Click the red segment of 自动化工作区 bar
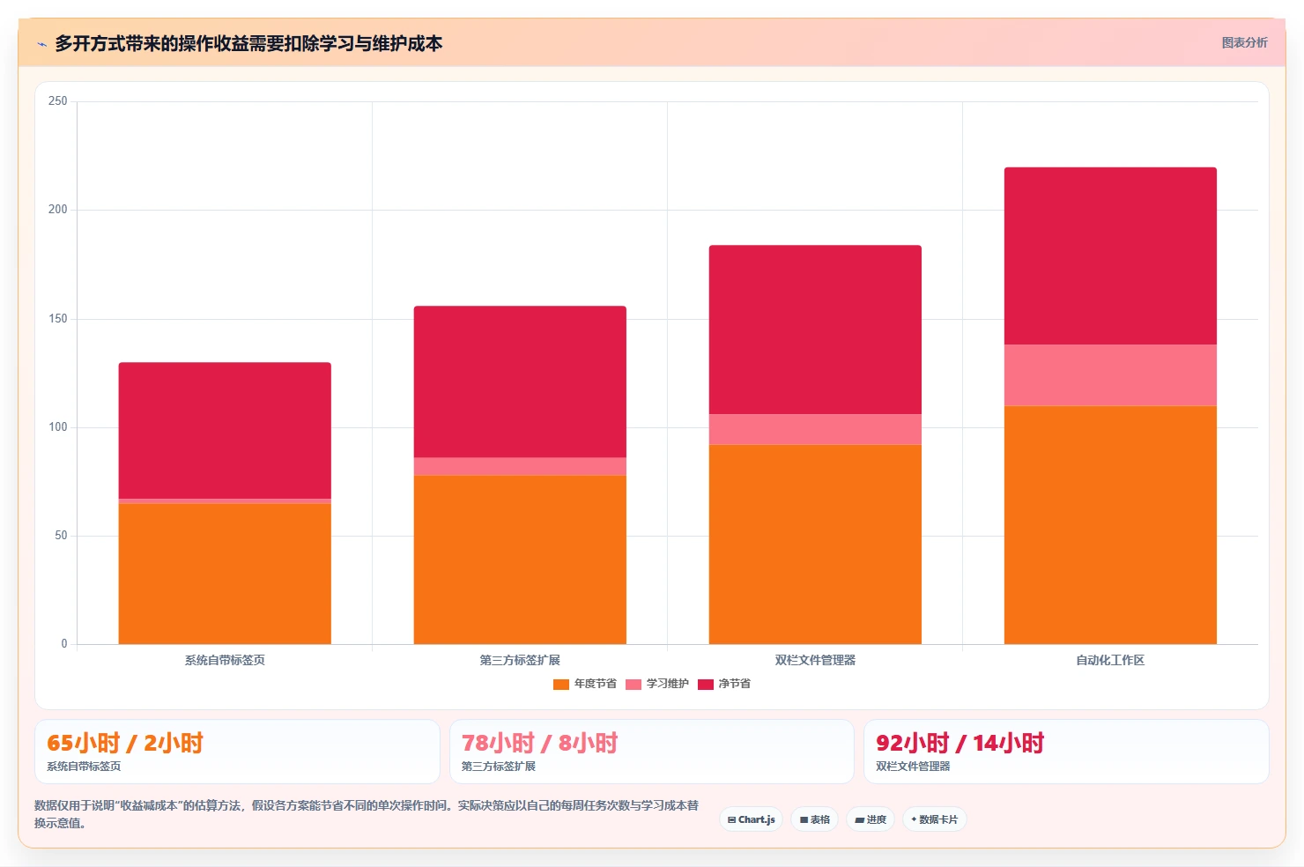The height and width of the screenshot is (867, 1304). click(1110, 256)
